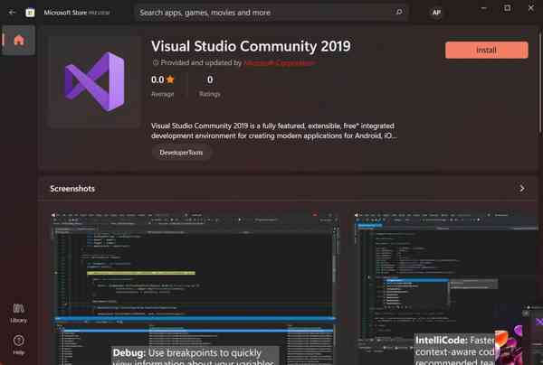
Task: Open the Debug breakpoints screenshot thumbnail
Action: pos(196,285)
